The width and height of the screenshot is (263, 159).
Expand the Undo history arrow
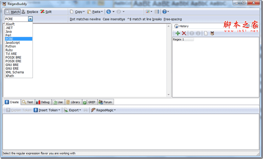point(113,12)
